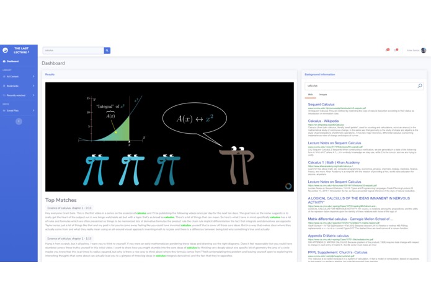Focus the Background Information search field
The height and width of the screenshot is (306, 431).
[361, 85]
